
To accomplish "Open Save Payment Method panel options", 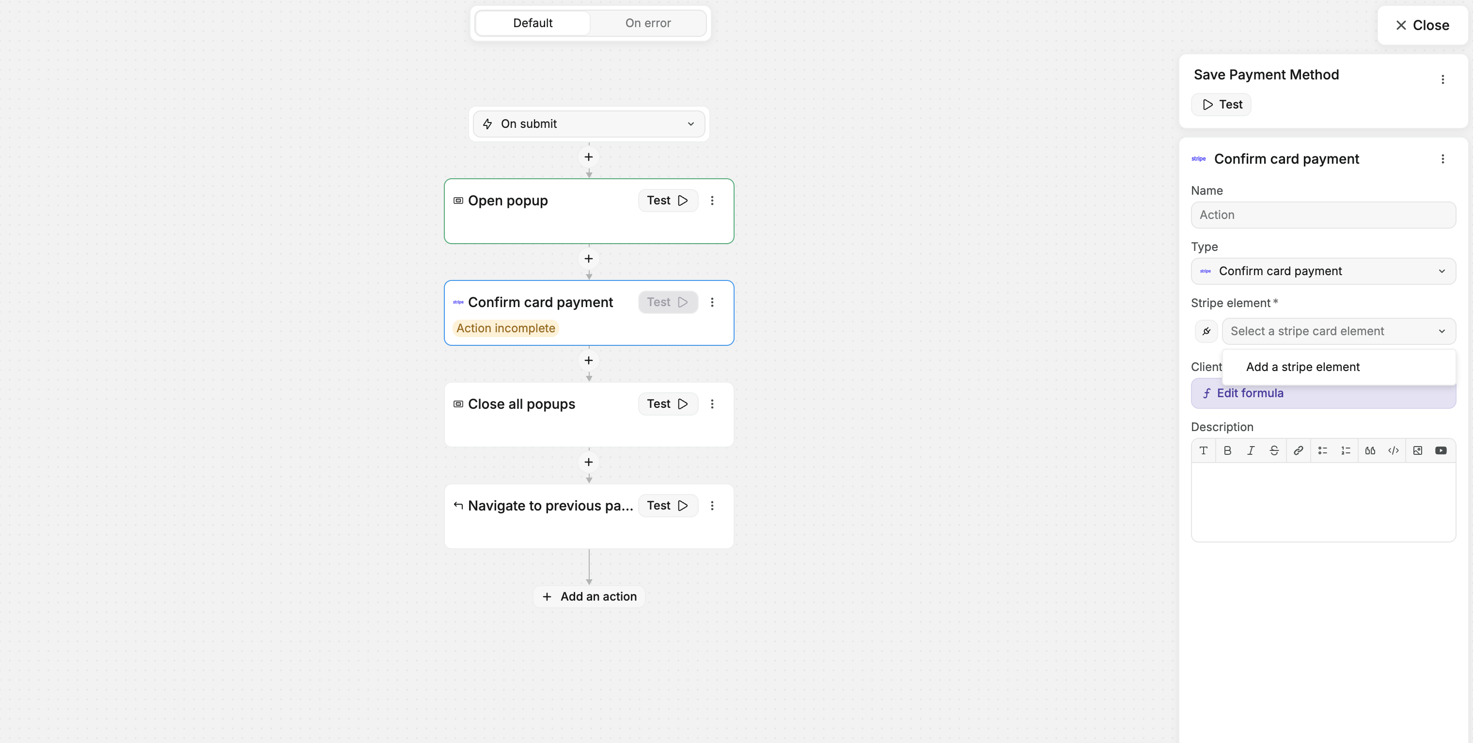I will point(1442,79).
